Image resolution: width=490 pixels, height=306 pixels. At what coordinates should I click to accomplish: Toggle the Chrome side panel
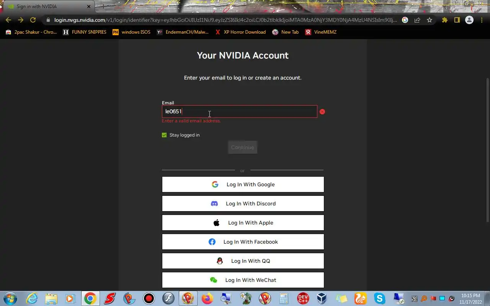point(457,20)
